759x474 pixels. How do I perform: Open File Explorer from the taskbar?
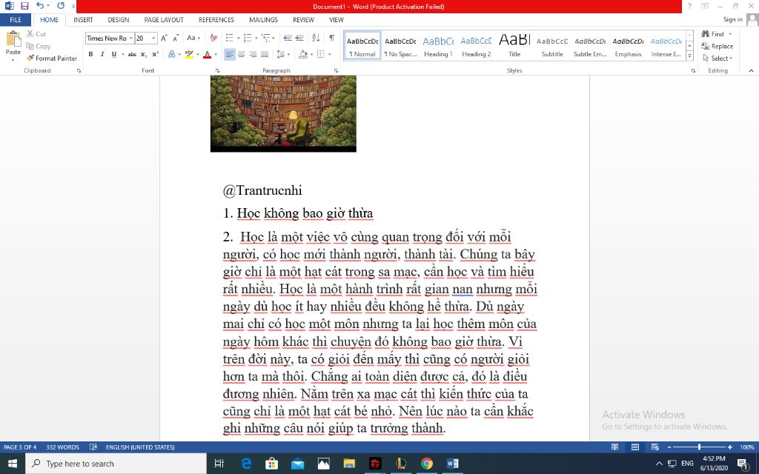[x=349, y=464]
